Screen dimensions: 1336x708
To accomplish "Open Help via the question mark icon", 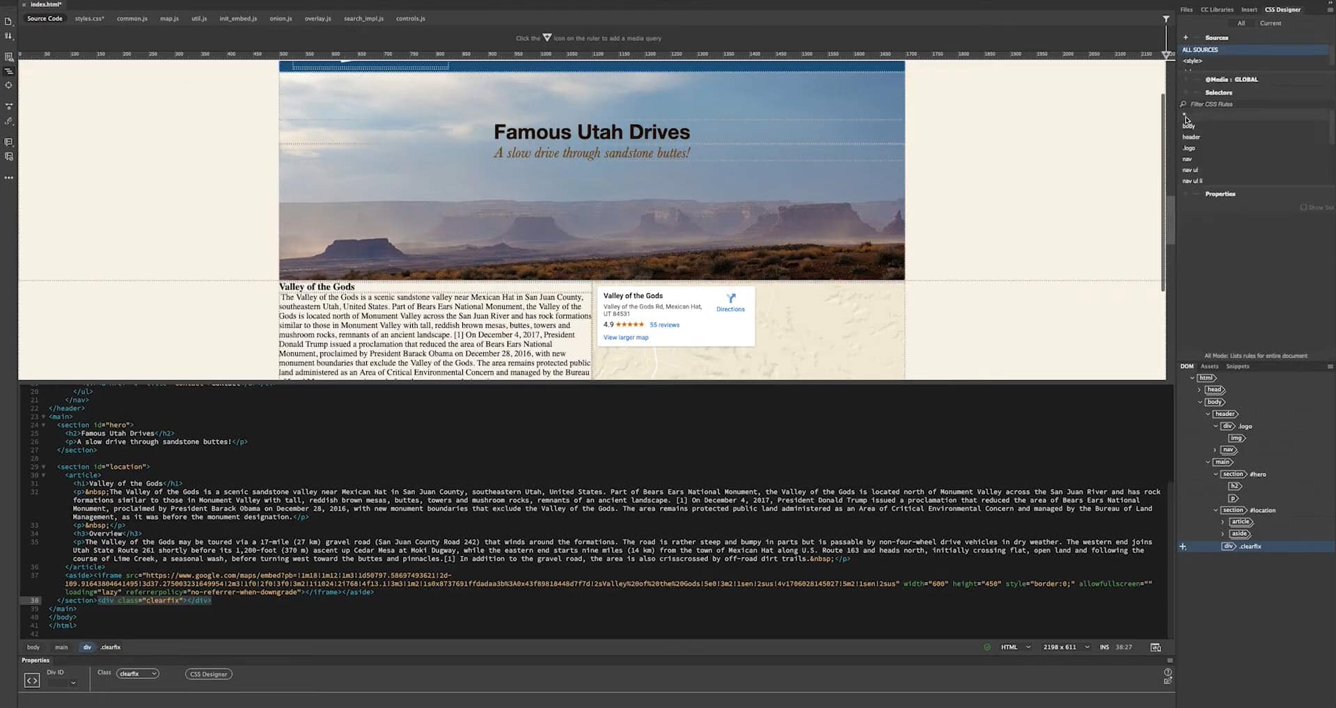I will click(1170, 672).
